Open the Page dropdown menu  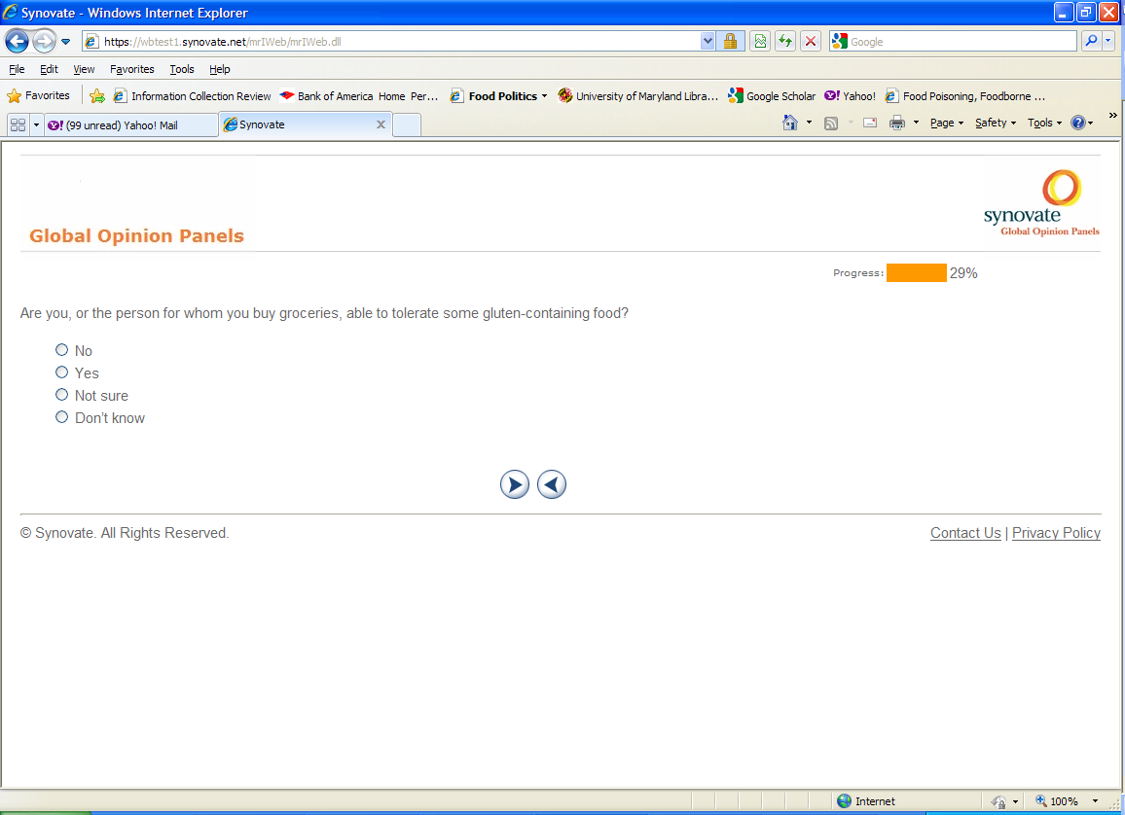click(x=946, y=124)
